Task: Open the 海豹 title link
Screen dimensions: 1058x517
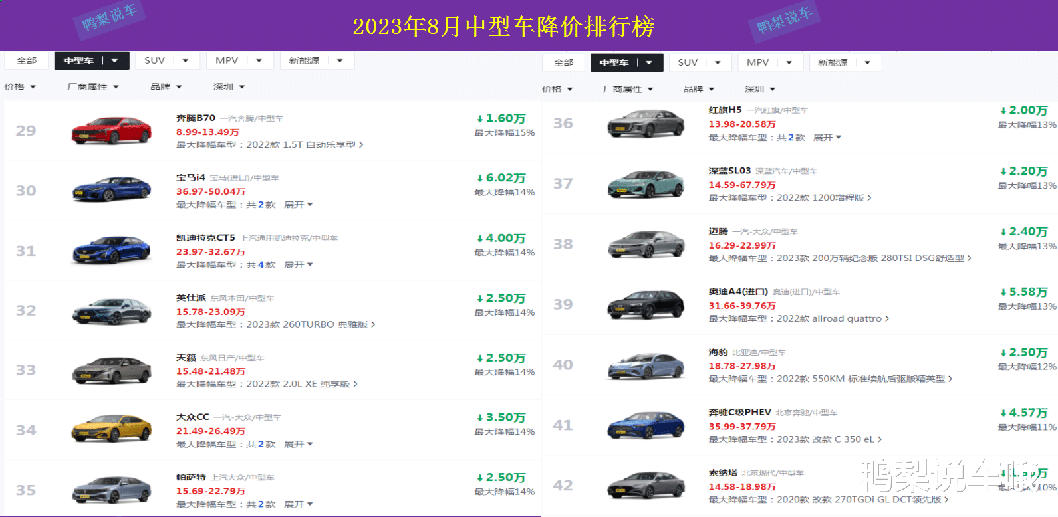Action: pyautogui.click(x=718, y=352)
